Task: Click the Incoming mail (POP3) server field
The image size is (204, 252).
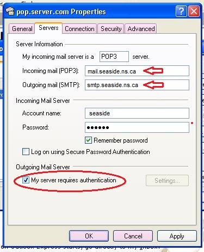Action: pyautogui.click(x=137, y=71)
